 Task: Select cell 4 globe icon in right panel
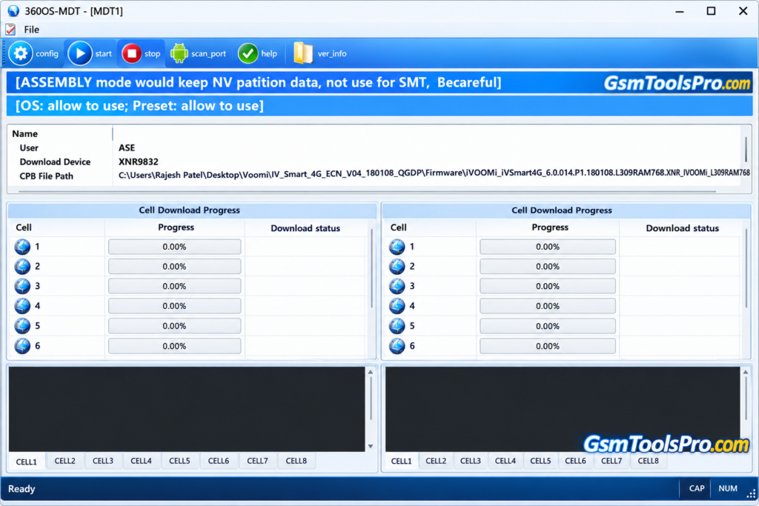click(397, 306)
